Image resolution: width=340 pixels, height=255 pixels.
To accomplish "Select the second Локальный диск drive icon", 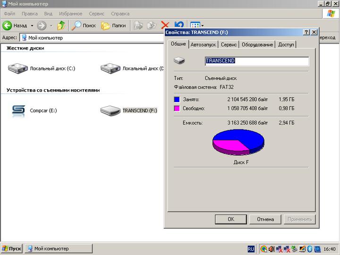I will [x=110, y=68].
